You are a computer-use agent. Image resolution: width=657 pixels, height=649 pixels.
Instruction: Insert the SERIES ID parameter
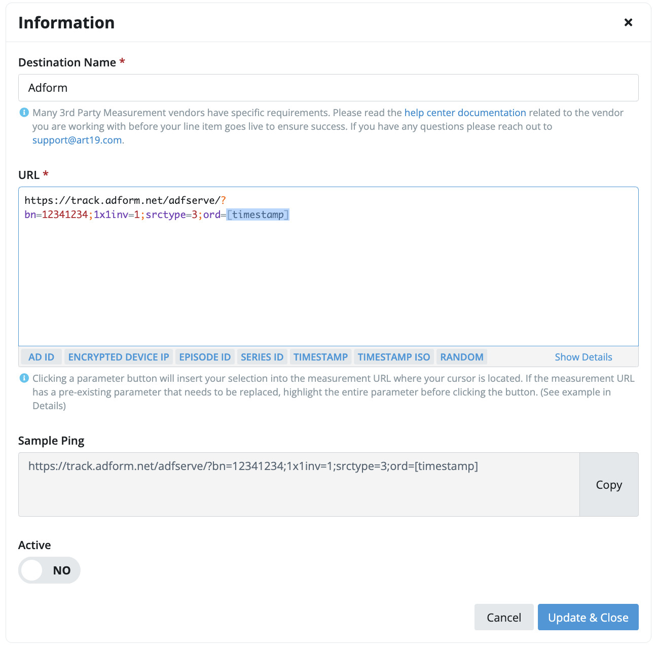point(262,357)
